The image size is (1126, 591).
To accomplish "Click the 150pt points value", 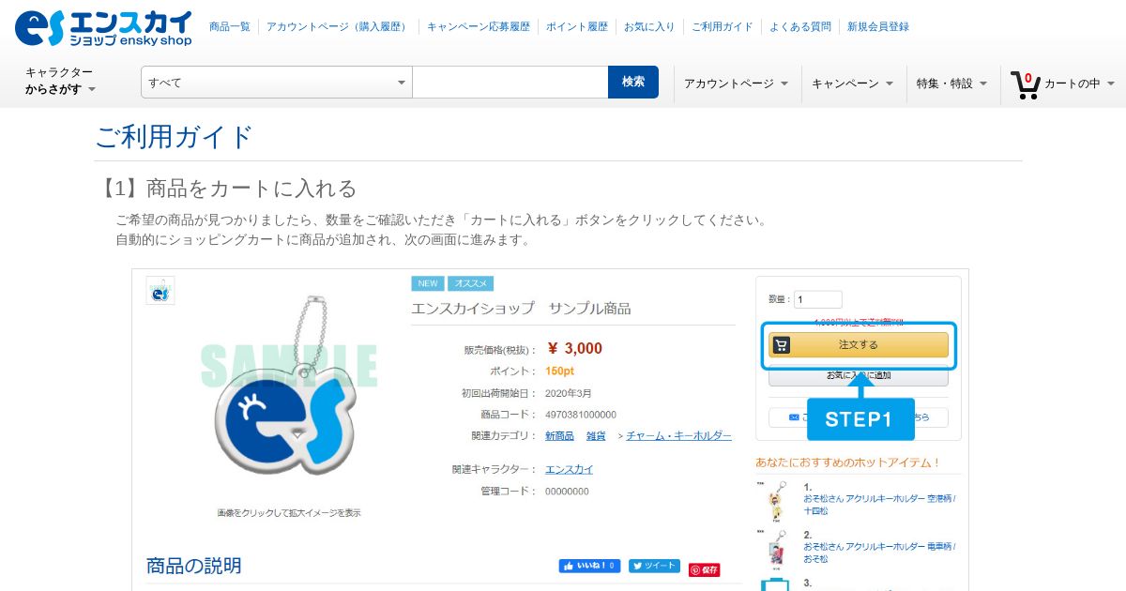I will pos(559,371).
